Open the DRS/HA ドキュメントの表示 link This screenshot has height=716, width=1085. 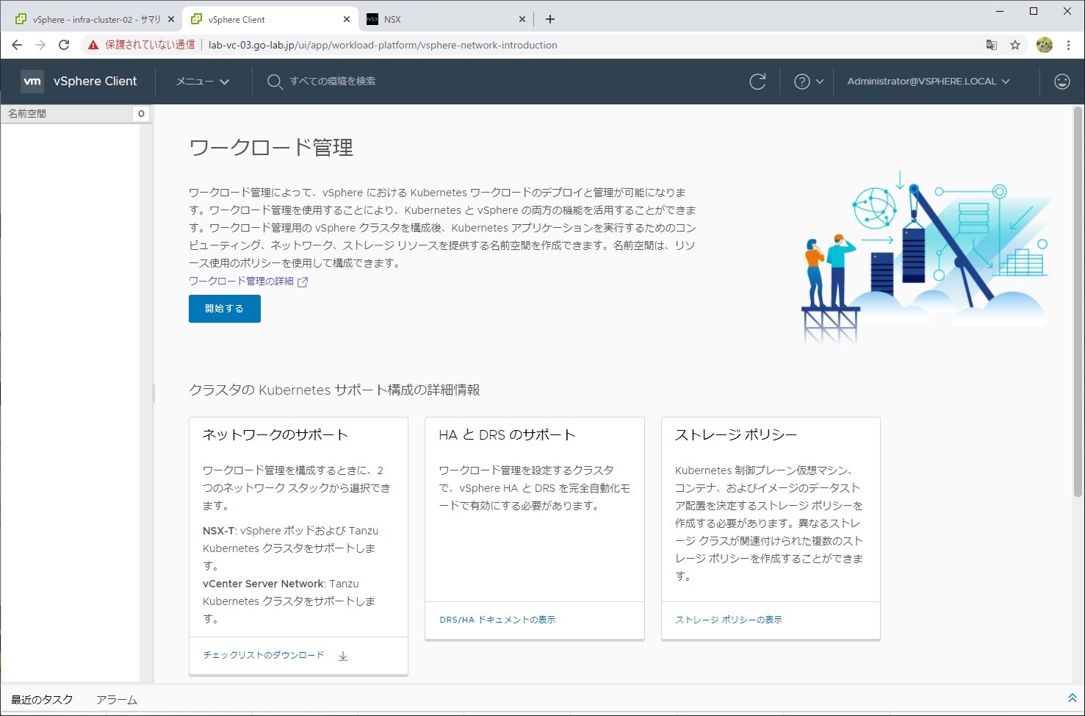497,620
